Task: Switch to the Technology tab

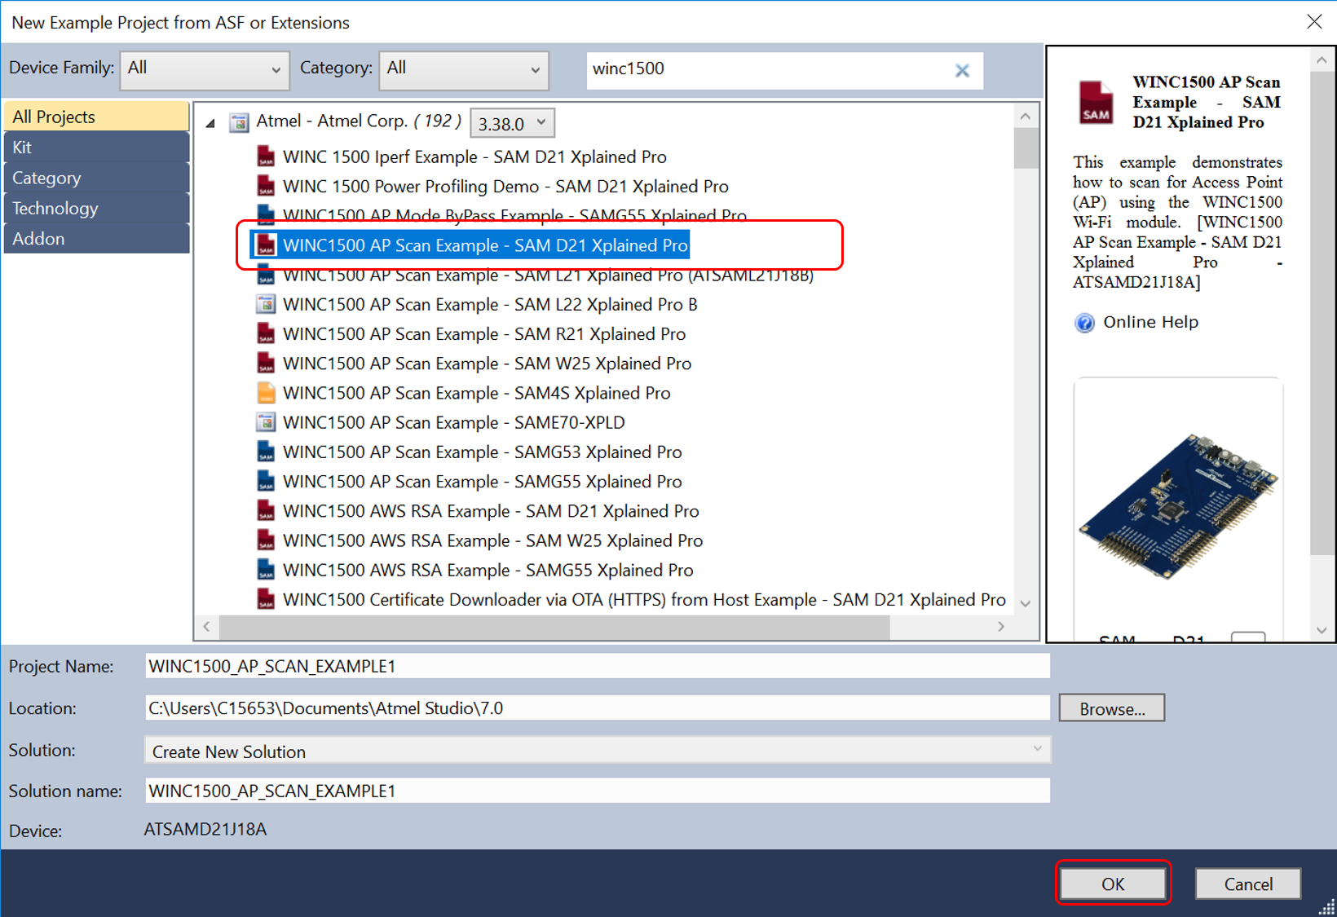Action: (96, 209)
